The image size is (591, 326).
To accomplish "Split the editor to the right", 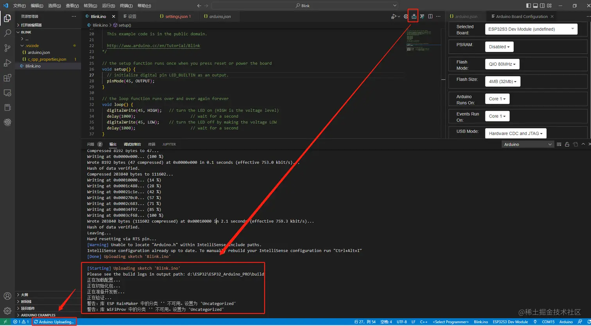I will 430,16.
